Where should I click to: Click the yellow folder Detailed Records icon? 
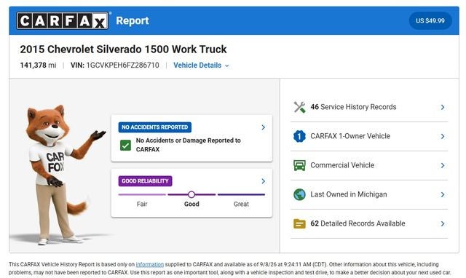pos(299,223)
